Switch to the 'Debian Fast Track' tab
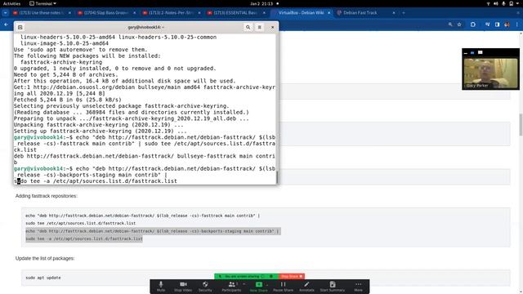Viewport: 523px width, 294px height. coord(365,13)
